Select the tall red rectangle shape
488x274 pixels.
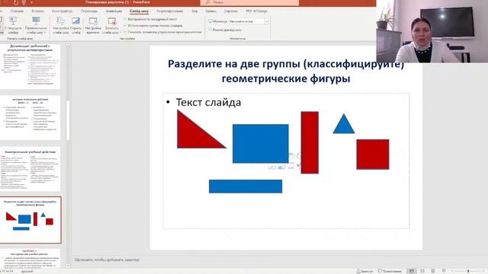(x=310, y=142)
